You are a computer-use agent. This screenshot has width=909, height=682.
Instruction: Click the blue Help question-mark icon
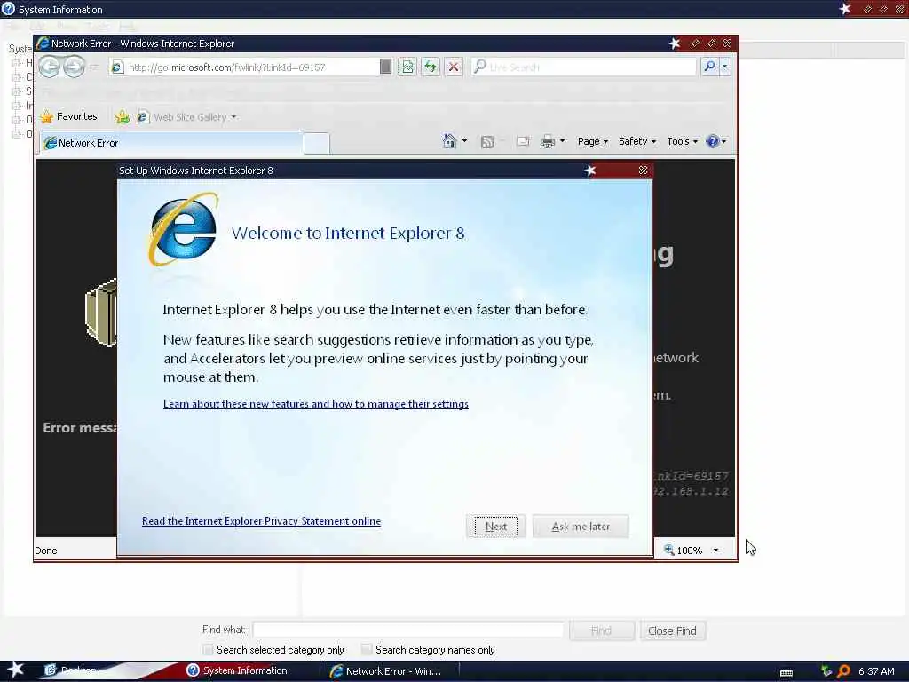713,141
